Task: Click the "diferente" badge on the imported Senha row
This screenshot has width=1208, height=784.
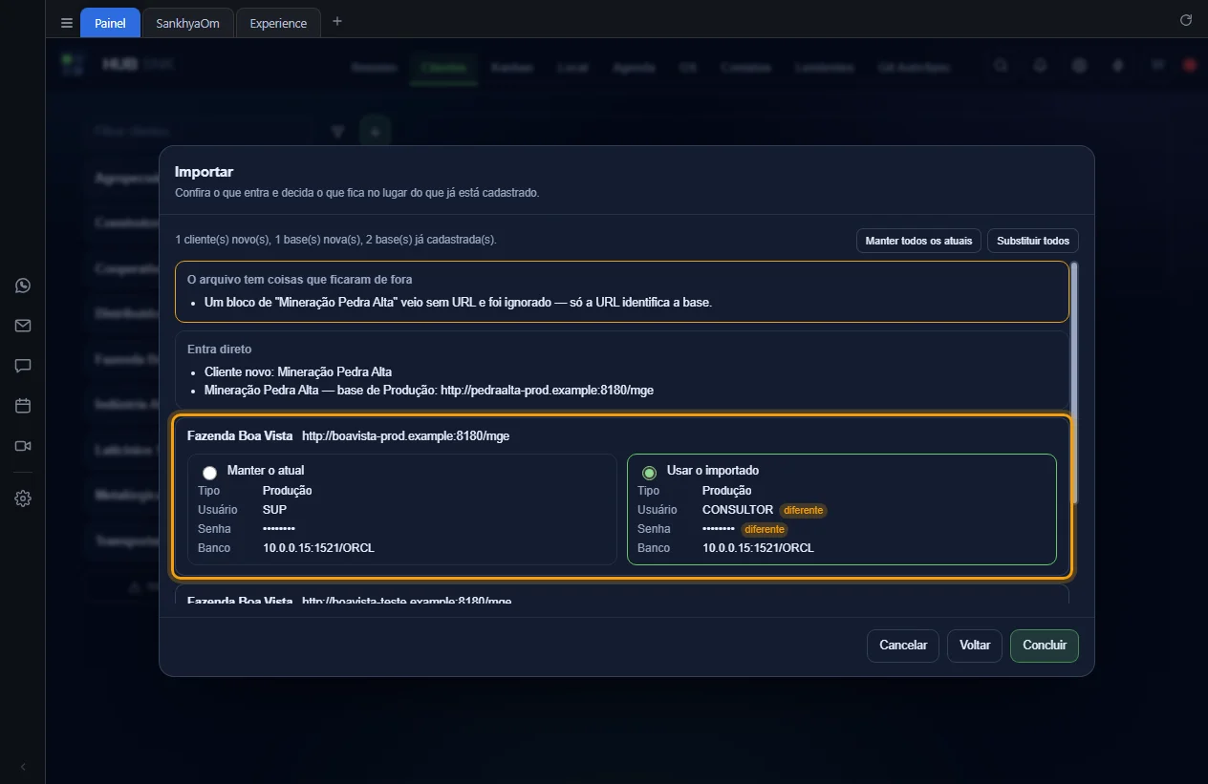Action: (764, 529)
